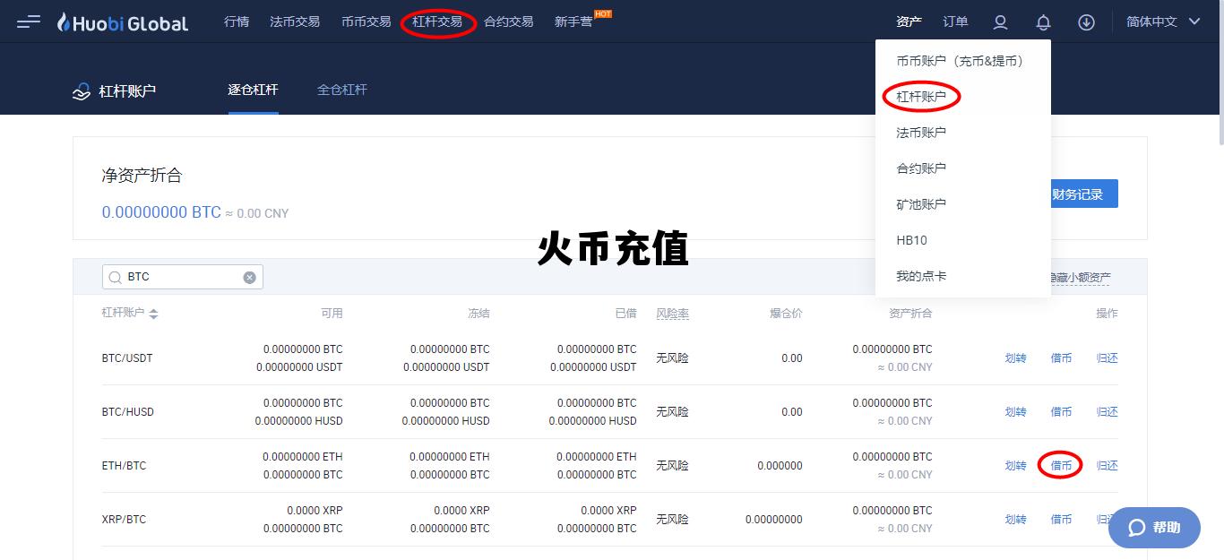
Task: Click the 风险率 column header
Action: (672, 314)
